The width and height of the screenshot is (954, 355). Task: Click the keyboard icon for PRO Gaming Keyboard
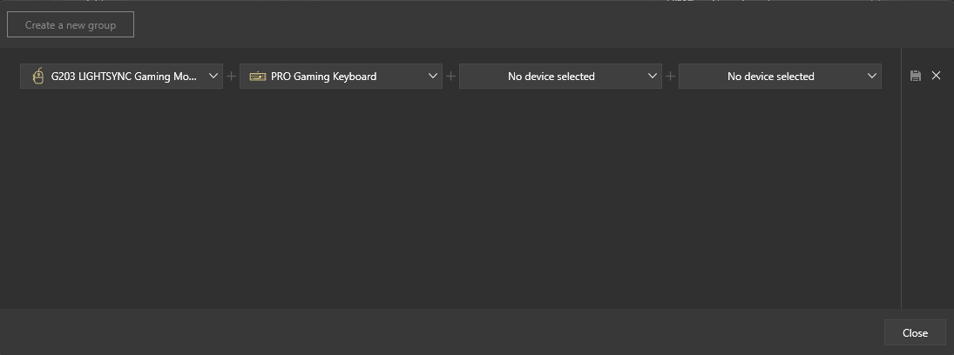257,77
